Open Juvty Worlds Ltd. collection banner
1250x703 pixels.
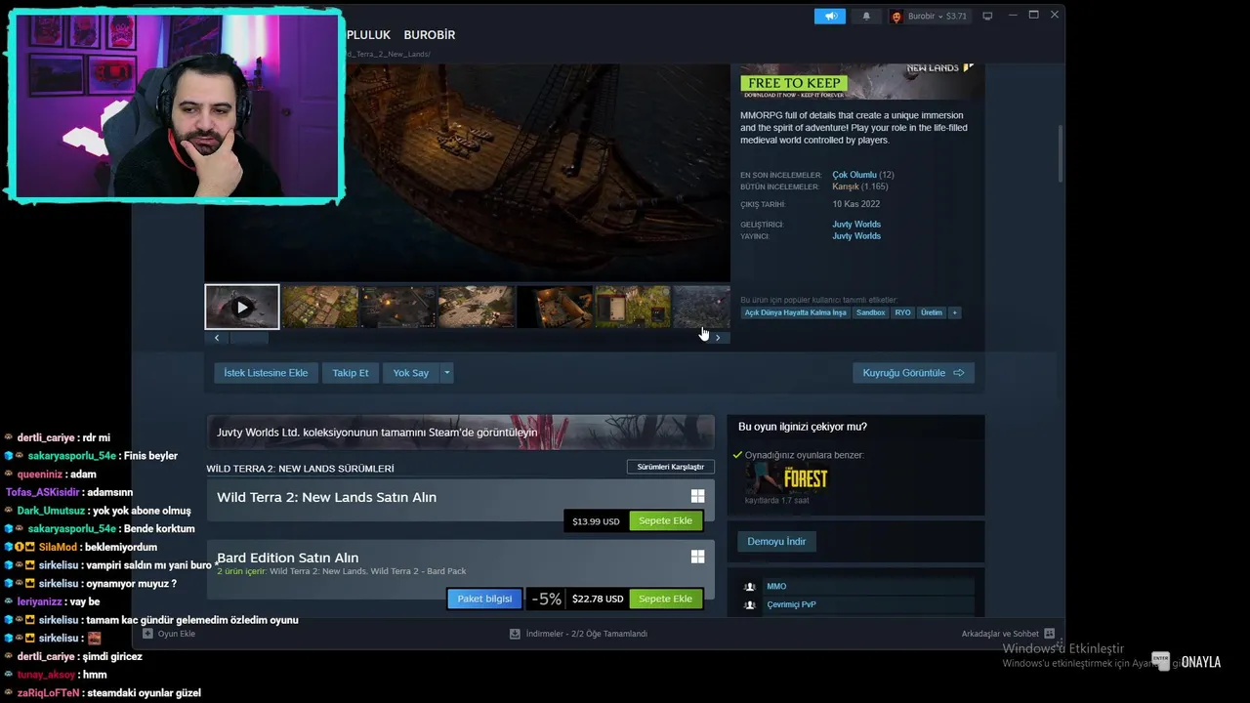coord(460,433)
